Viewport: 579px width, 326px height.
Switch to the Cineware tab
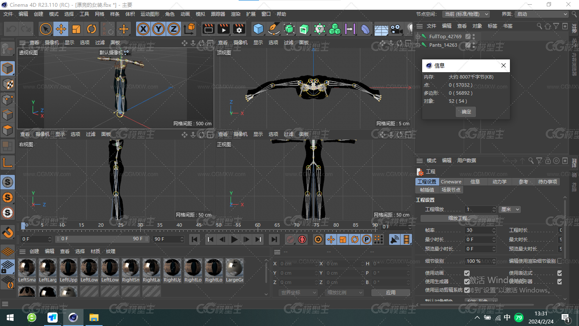click(x=451, y=182)
